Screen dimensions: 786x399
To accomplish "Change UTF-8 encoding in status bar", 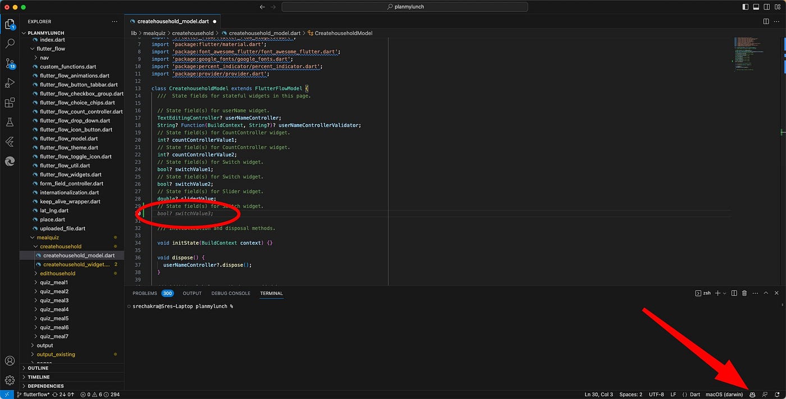I will click(x=656, y=395).
